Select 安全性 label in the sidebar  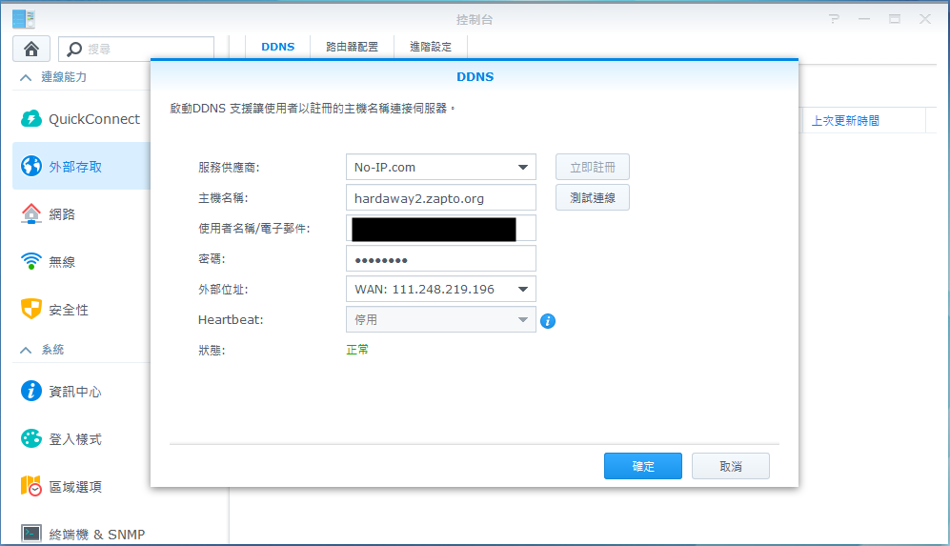tap(69, 310)
